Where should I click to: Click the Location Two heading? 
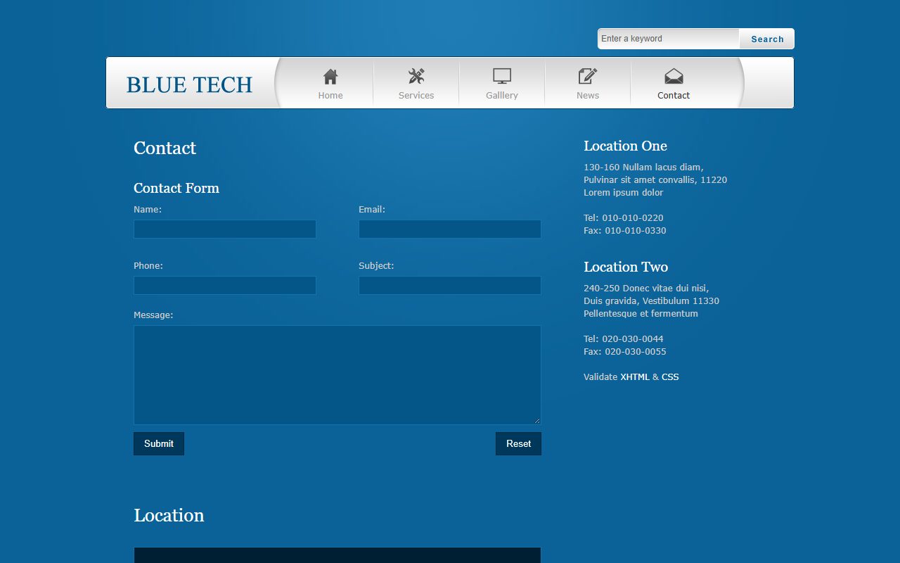626,267
